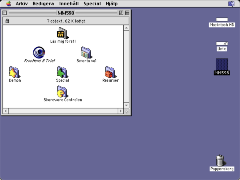Select the Unix disk icon on desktop

click(x=222, y=43)
